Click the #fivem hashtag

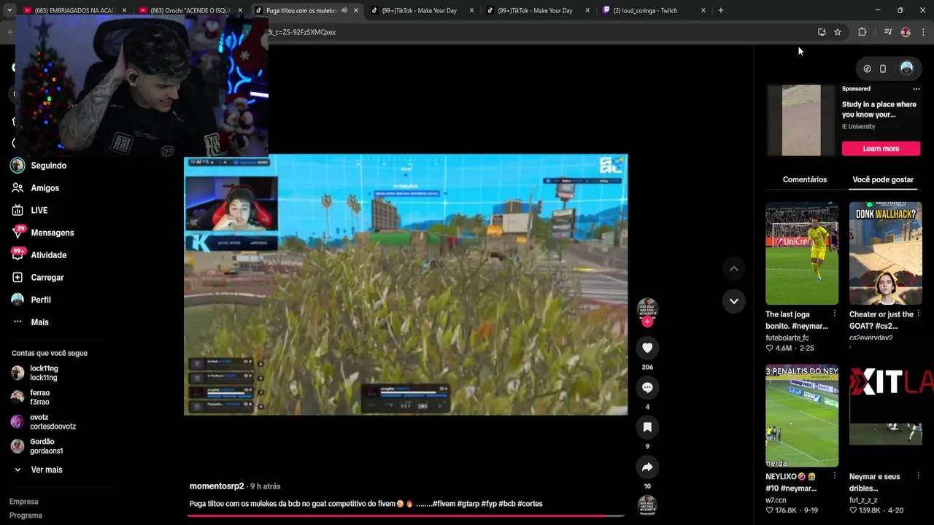444,504
